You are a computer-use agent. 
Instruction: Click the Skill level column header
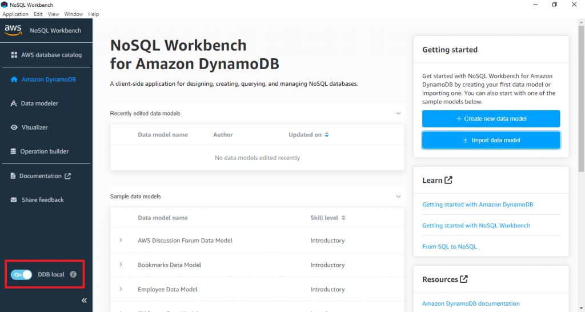point(324,218)
